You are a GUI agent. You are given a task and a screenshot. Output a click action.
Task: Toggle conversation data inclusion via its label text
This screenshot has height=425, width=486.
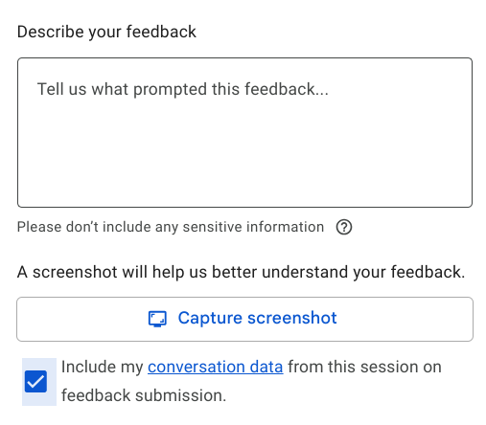point(251,381)
